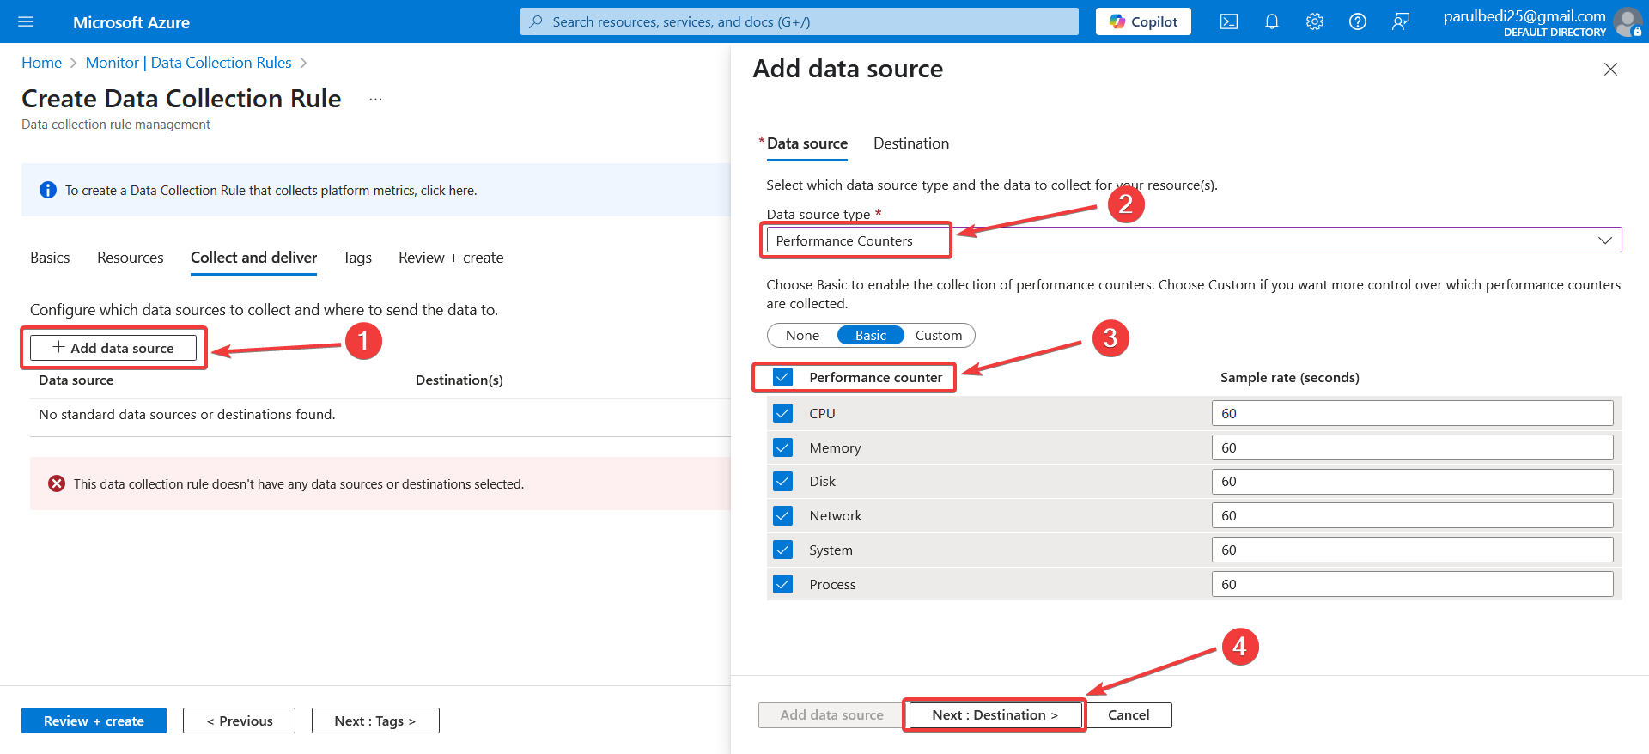
Task: Edit the Memory sample rate field
Action: 1412,447
